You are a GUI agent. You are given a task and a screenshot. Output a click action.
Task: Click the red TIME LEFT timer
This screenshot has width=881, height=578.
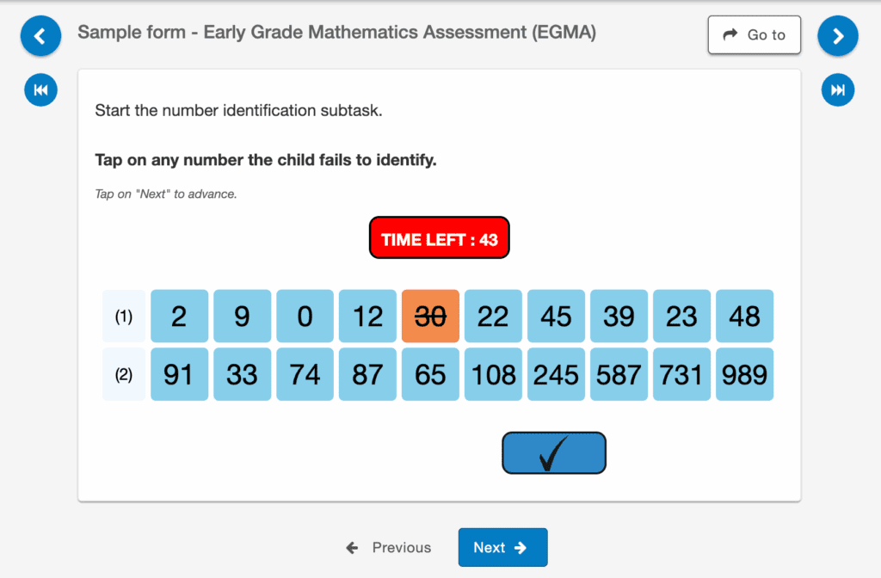click(x=440, y=238)
